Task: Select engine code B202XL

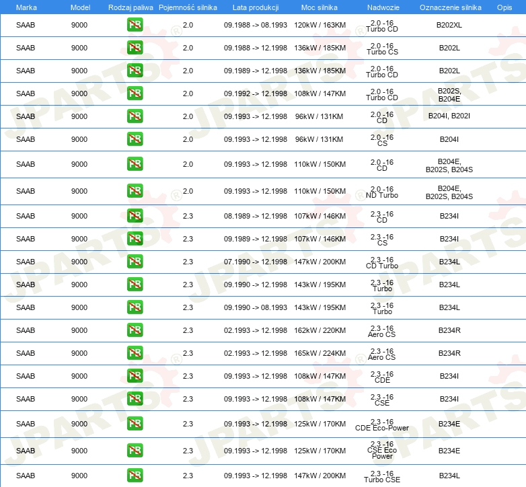Action: (x=449, y=25)
